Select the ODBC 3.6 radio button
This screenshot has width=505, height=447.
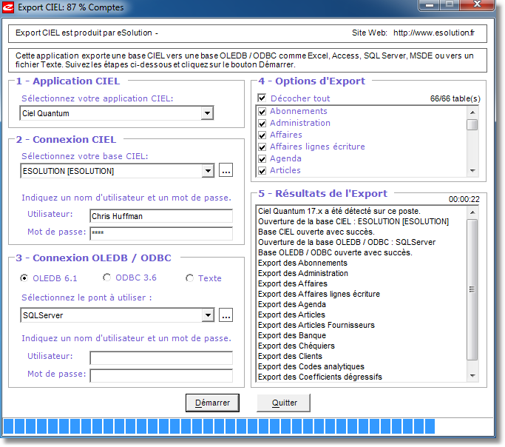point(107,278)
